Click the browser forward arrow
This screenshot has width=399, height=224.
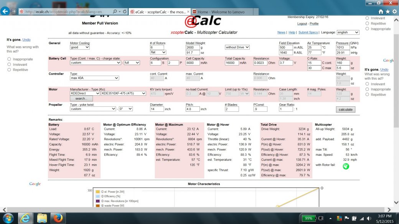[x=14, y=11]
